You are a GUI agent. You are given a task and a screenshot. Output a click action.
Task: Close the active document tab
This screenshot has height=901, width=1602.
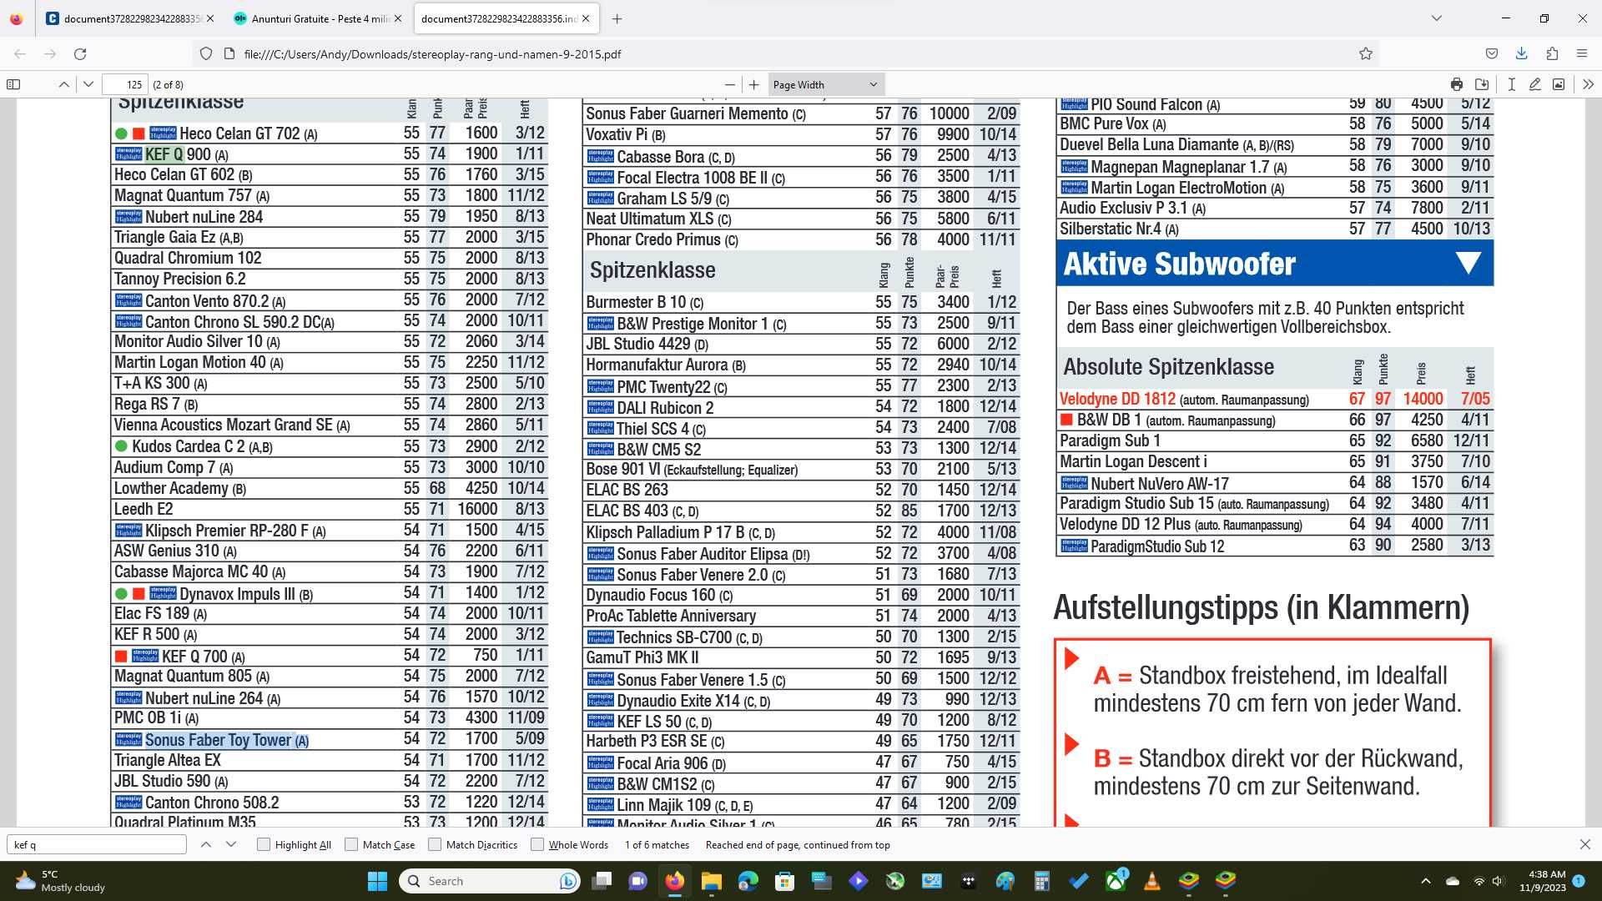tap(586, 18)
